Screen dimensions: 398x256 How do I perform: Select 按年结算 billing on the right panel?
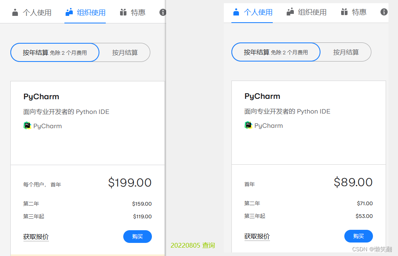275,52
